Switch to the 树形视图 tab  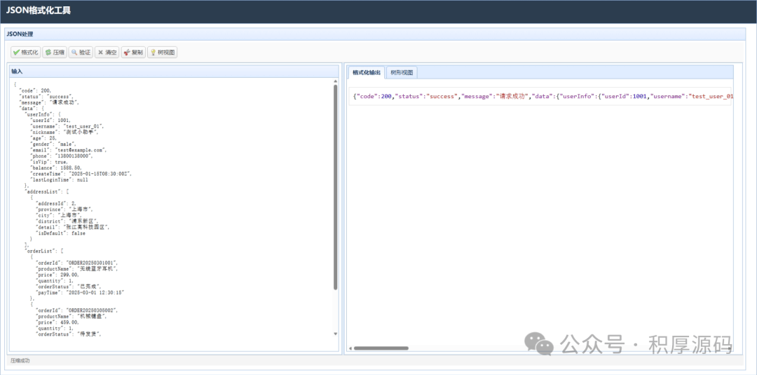point(402,72)
